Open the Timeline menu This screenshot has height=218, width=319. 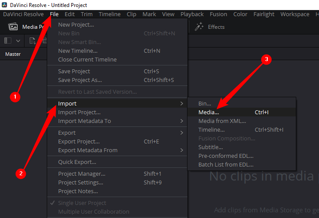point(110,14)
